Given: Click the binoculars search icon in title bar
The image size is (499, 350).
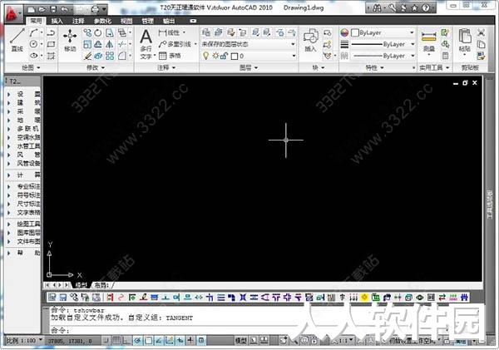Looking at the screenshot, I should [377, 8].
